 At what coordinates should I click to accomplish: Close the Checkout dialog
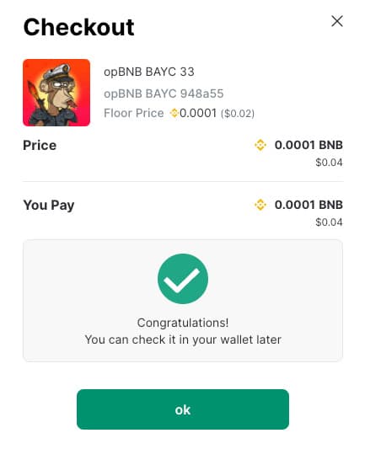337,21
